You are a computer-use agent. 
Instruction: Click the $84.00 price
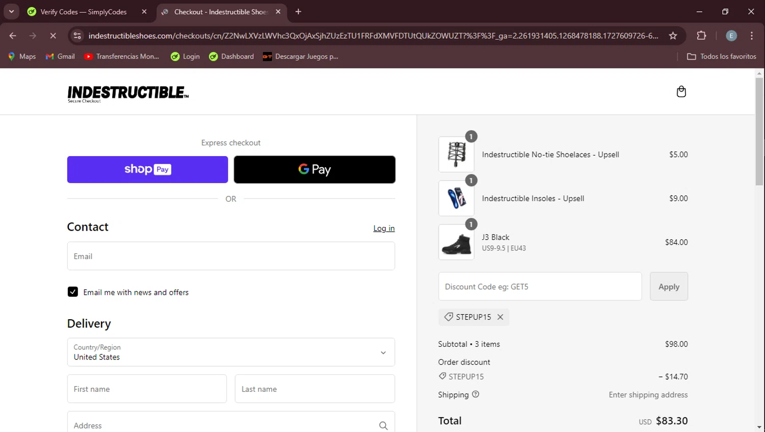click(x=676, y=242)
